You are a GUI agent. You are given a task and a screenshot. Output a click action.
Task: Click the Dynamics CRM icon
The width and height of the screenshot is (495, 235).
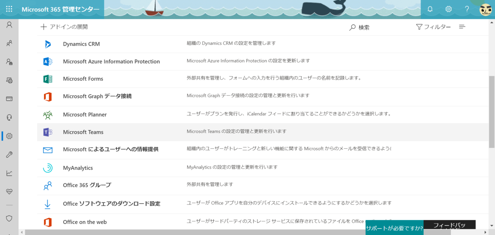coord(48,44)
